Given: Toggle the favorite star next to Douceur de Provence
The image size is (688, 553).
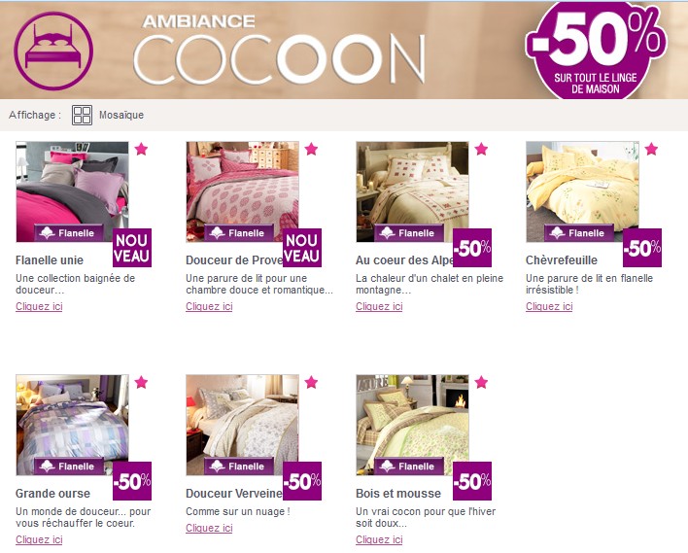Looking at the screenshot, I should click(x=311, y=150).
